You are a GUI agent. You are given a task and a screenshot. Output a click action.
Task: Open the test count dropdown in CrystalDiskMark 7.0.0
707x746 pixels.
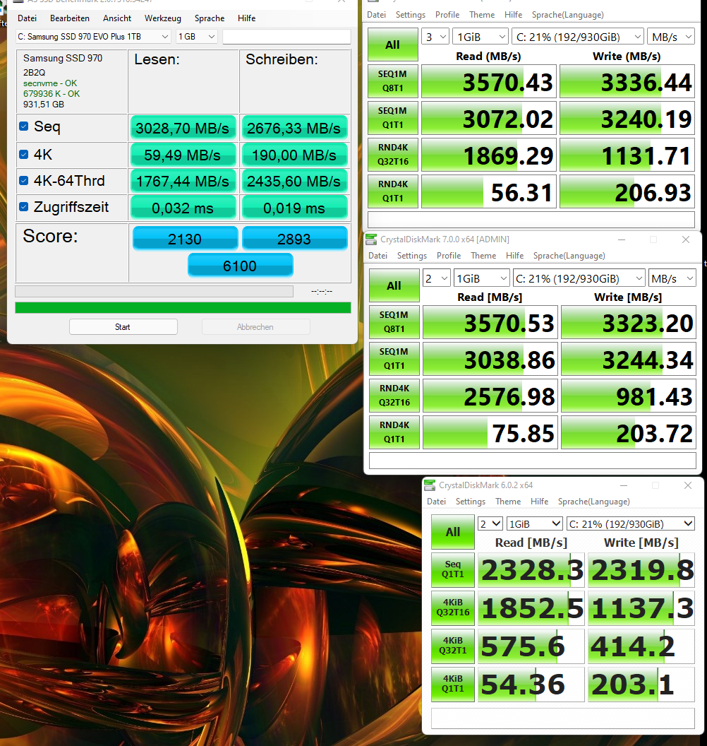click(437, 278)
